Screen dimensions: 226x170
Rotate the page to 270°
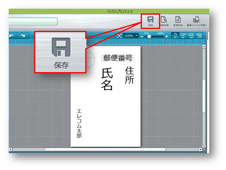199,35
